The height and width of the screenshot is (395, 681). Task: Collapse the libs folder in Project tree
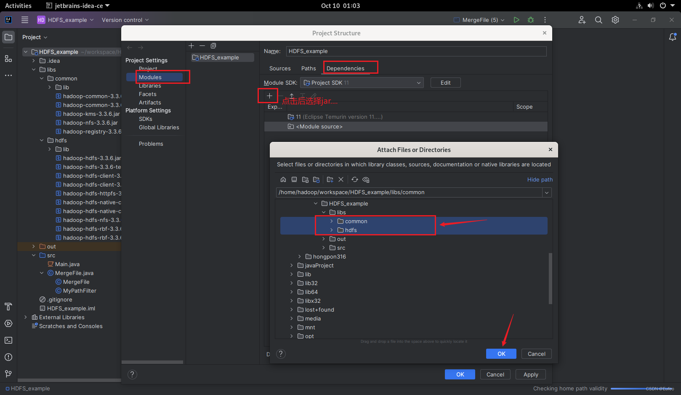(x=34, y=69)
